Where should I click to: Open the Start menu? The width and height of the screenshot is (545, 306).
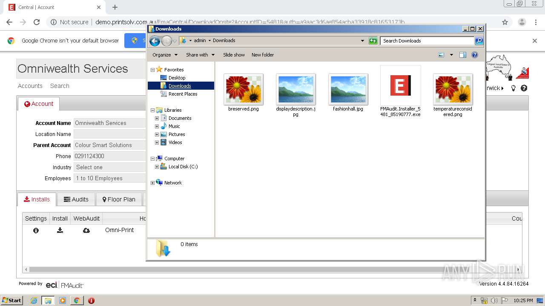(x=12, y=300)
